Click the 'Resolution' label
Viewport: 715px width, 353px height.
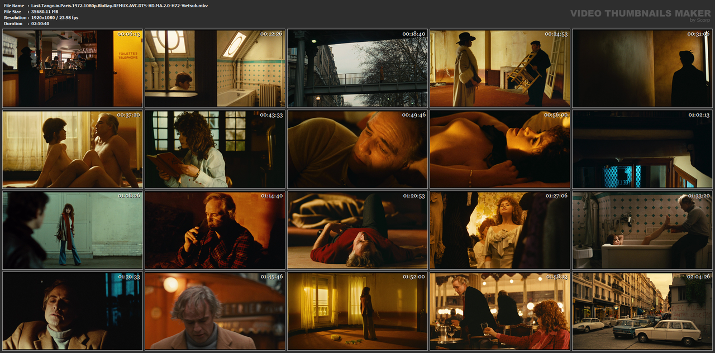[x=14, y=17]
